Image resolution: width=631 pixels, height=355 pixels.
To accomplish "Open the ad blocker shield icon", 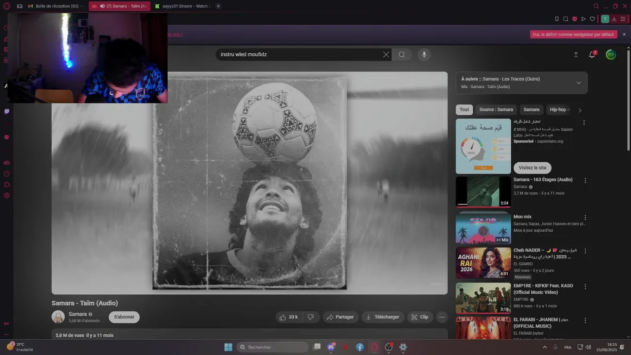I will pyautogui.click(x=574, y=19).
